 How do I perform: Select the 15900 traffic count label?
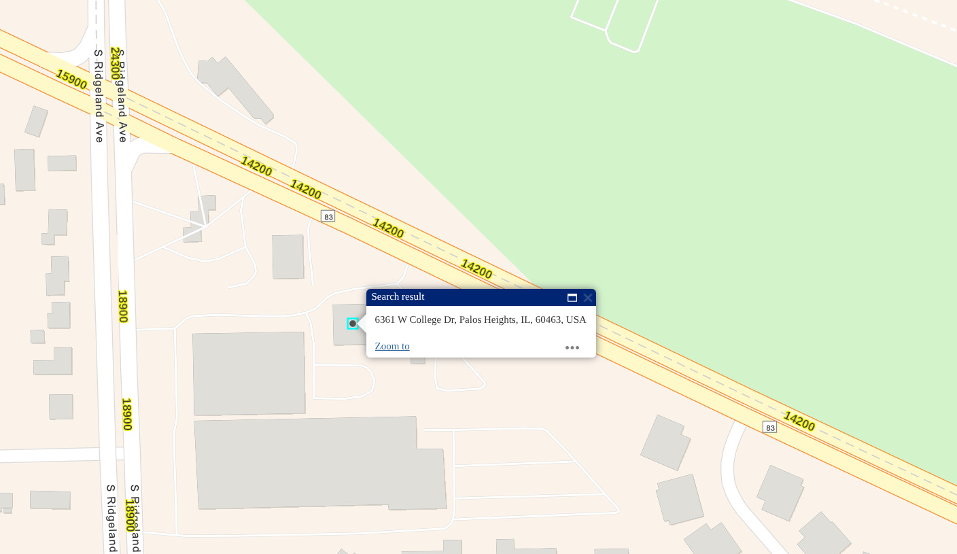(71, 80)
